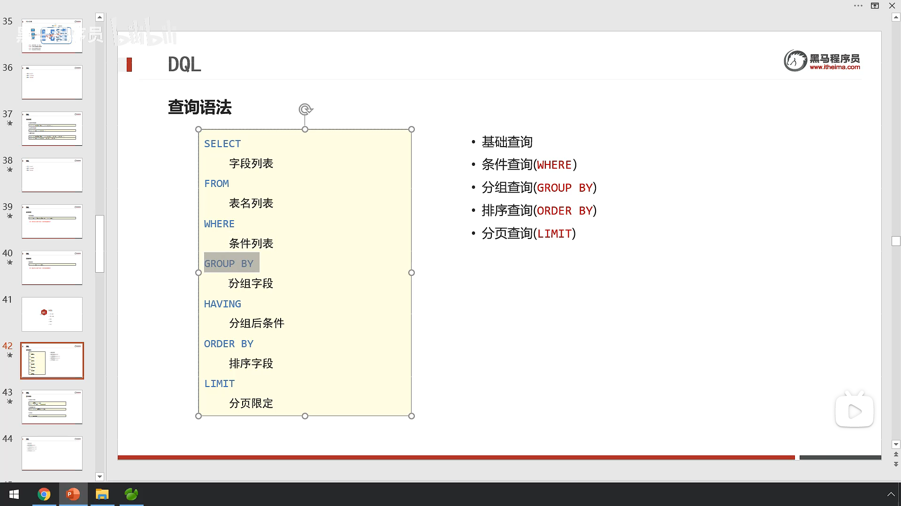Click the 黑马程序员 logo on the slide
The width and height of the screenshot is (901, 506).
tap(822, 61)
